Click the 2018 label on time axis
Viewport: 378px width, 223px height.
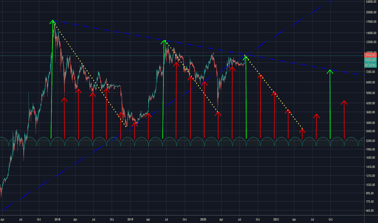(x=57, y=220)
